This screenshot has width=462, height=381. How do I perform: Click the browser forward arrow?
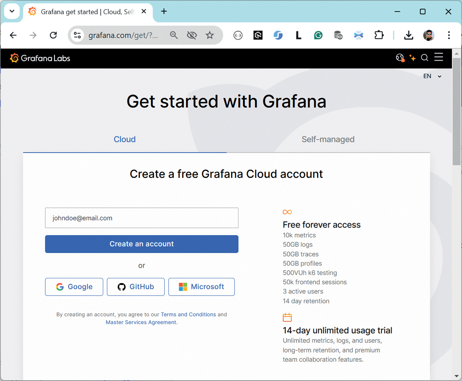click(x=33, y=35)
